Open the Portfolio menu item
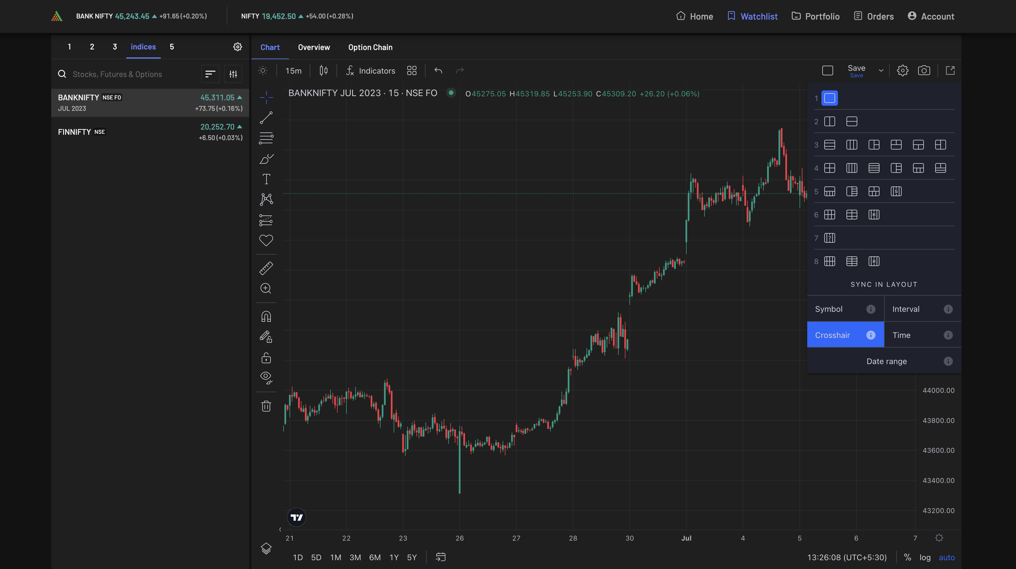The height and width of the screenshot is (569, 1016). click(815, 16)
